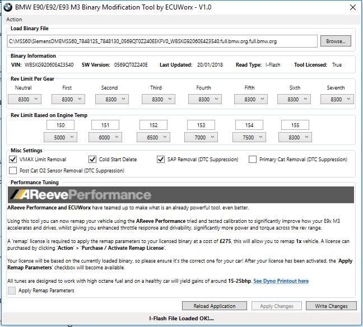Open Neutral gear rev limit dropdown
Image resolution: width=363 pixels, height=327 pixels.
25,99
